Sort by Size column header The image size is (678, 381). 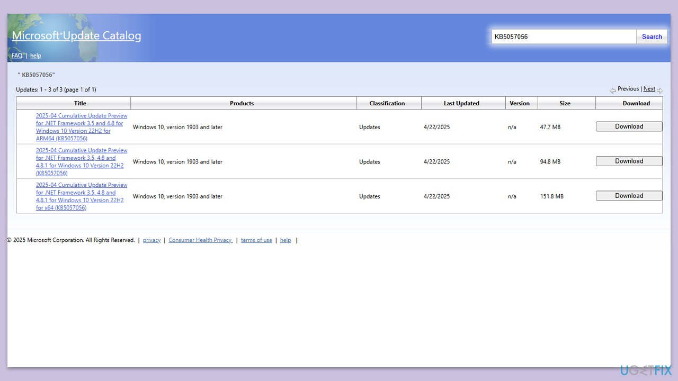(x=565, y=103)
